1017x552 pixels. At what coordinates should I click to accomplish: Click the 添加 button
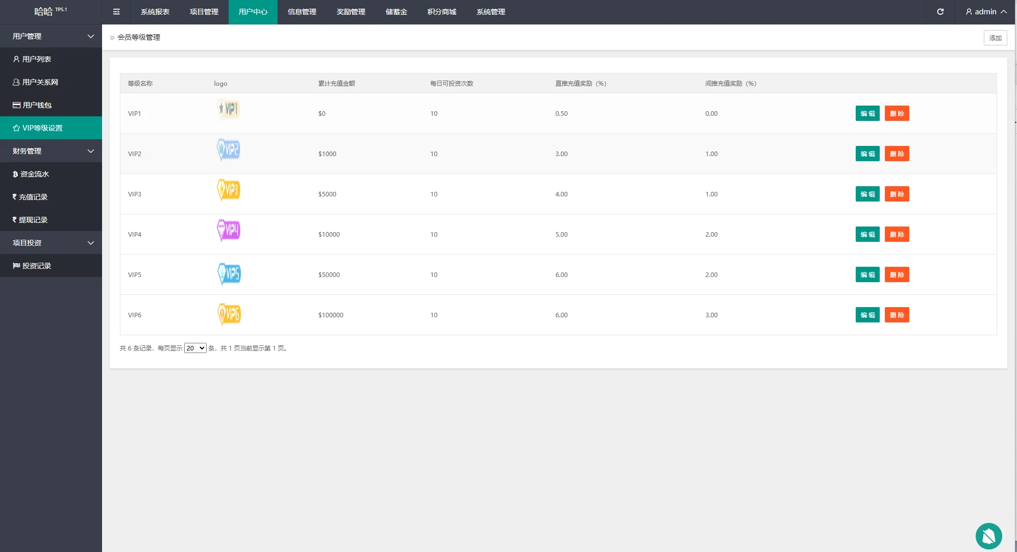click(995, 38)
